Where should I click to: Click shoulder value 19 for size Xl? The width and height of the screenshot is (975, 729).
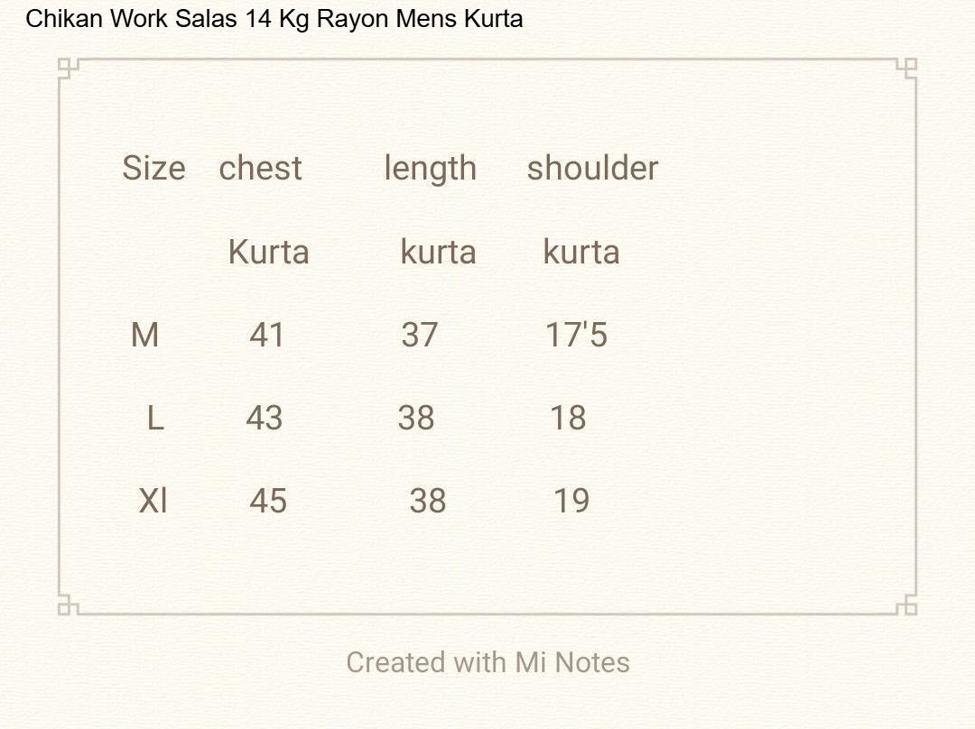click(x=571, y=501)
